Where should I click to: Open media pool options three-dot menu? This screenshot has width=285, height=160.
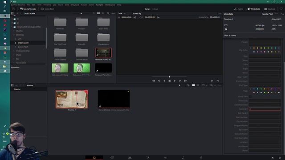point(220,85)
